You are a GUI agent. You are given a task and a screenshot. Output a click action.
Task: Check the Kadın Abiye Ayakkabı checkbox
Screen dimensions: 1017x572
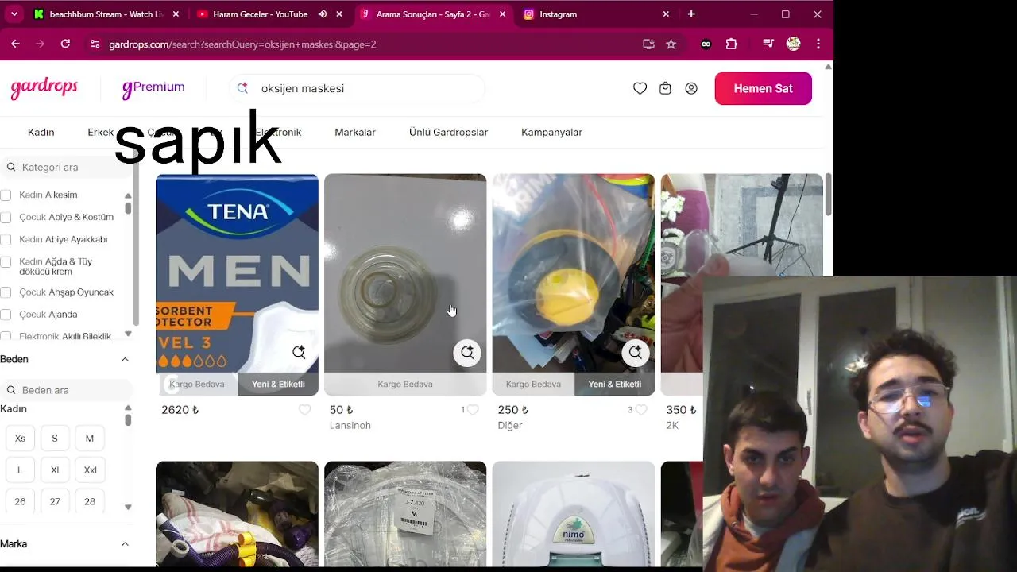pyautogui.click(x=6, y=240)
